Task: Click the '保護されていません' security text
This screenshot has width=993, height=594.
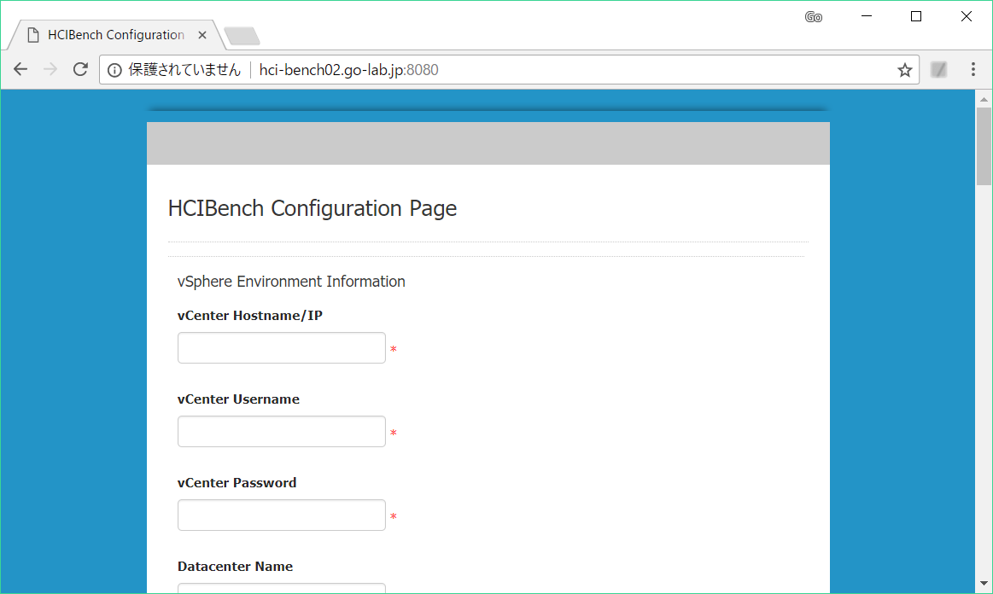Action: tap(184, 70)
